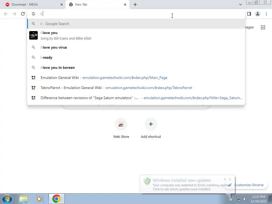Image resolution: width=272 pixels, height=204 pixels.
Task: Open the Sega Saturn emulators revisions suggestion
Action: tap(136, 98)
